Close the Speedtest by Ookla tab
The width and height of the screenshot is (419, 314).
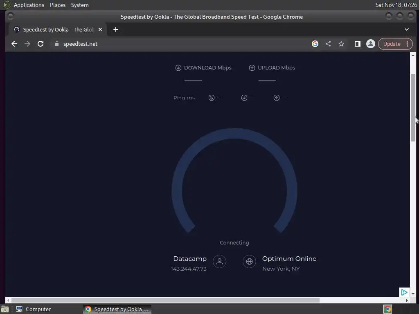point(100,29)
